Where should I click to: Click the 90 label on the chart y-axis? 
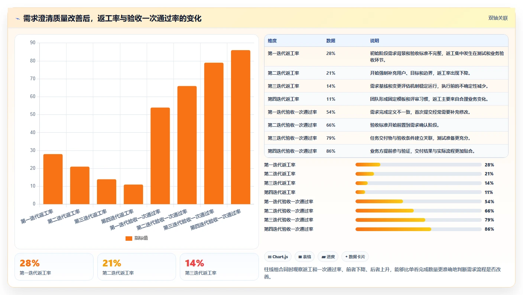point(33,43)
